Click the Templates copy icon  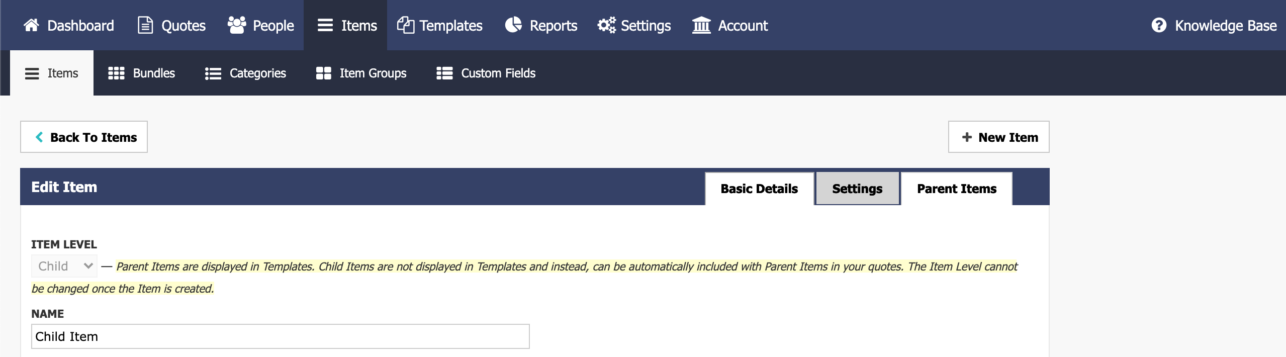[x=406, y=25]
